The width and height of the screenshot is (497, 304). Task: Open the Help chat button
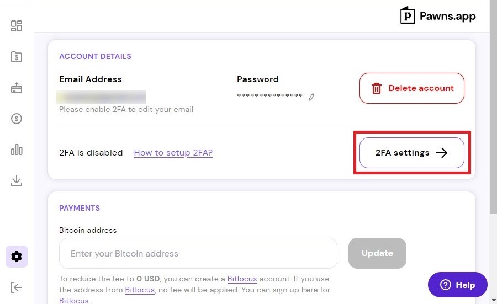(458, 285)
